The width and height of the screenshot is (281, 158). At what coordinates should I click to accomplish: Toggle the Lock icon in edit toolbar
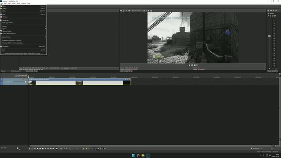[x=83, y=148]
